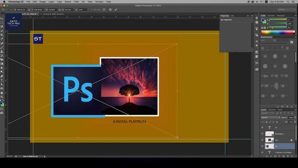Screen dimensions: 298x168
Task: Select the Brush tool
Action: click(2, 47)
